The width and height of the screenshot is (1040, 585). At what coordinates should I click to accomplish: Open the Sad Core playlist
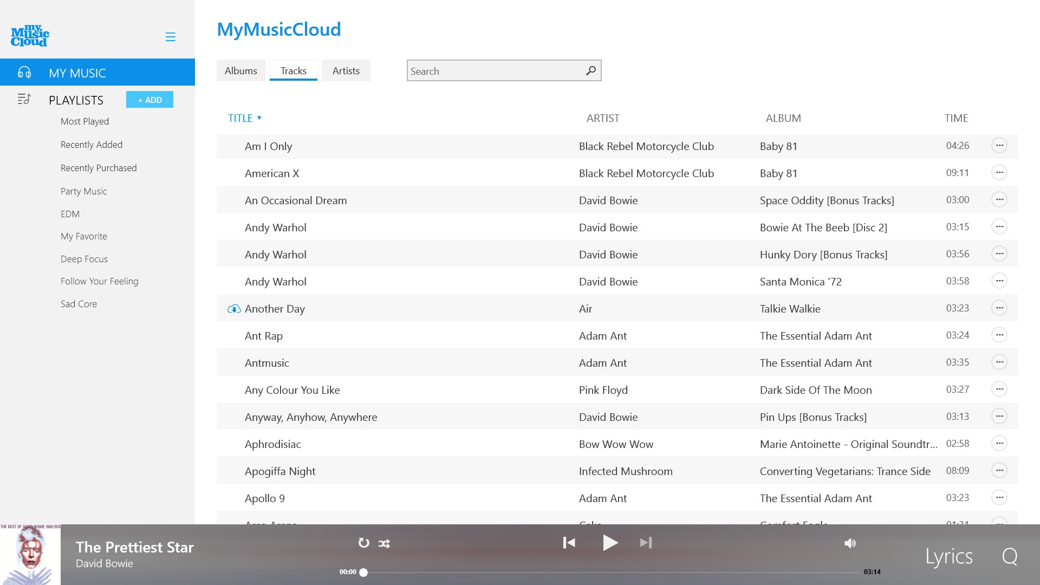pos(79,304)
